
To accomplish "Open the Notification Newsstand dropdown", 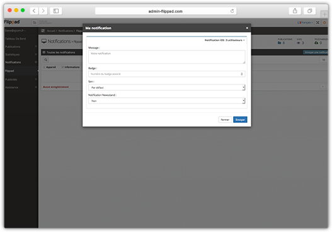I will [x=167, y=101].
